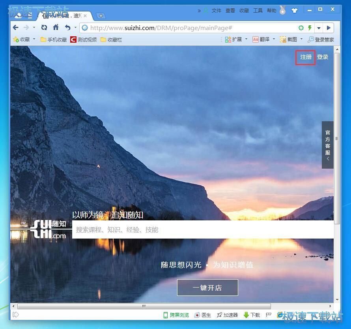Open the address bar dropdown arrow
This screenshot has height=329, width=351.
pos(319,28)
